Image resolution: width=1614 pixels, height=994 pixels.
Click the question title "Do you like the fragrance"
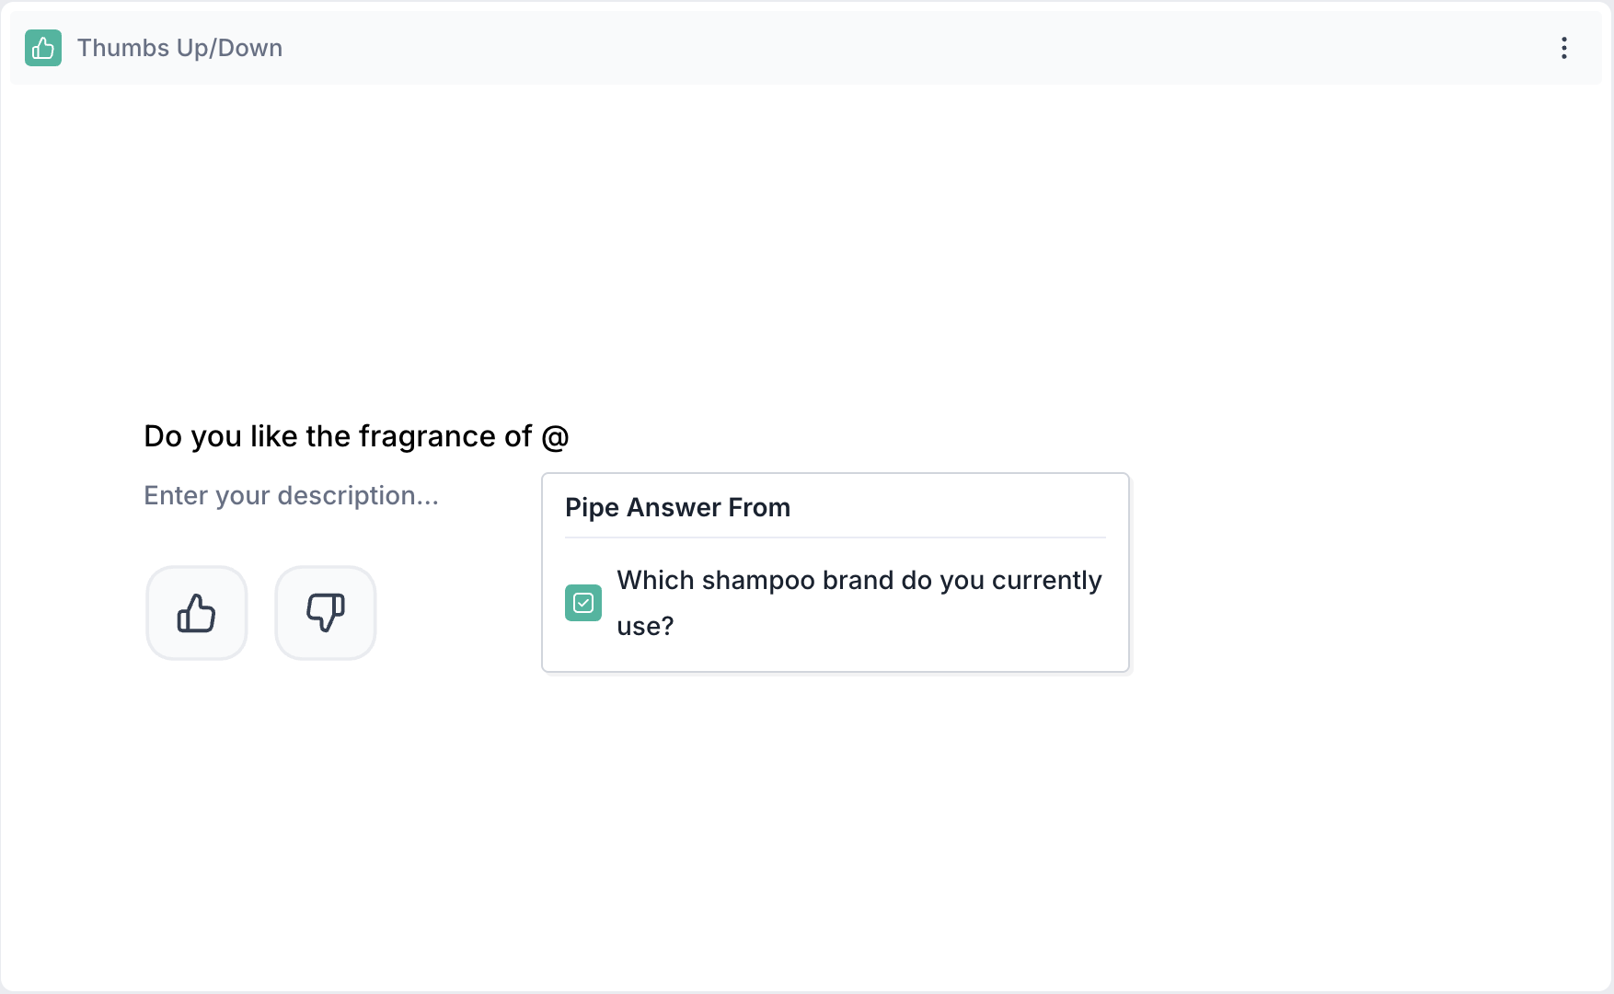tap(337, 436)
